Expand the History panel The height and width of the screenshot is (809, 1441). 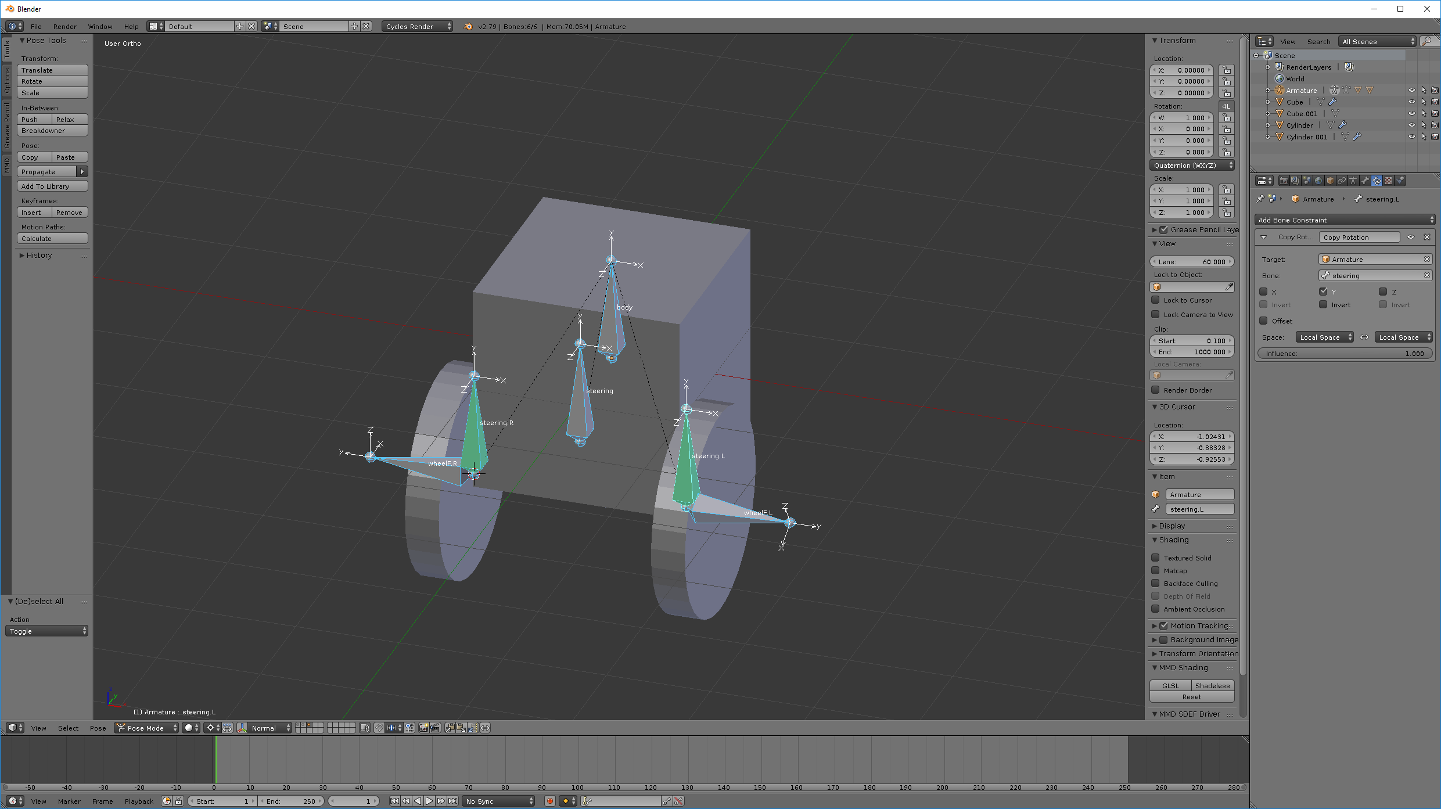(38, 255)
